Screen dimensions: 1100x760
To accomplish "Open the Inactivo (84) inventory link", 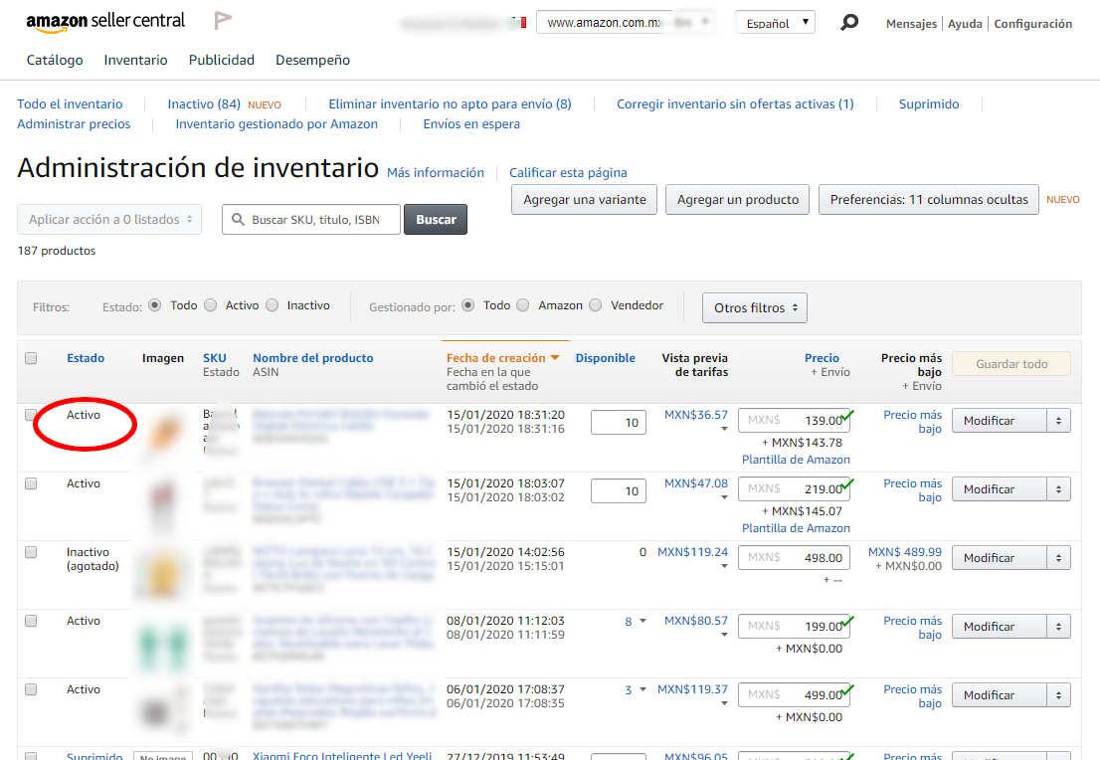I will pyautogui.click(x=204, y=103).
